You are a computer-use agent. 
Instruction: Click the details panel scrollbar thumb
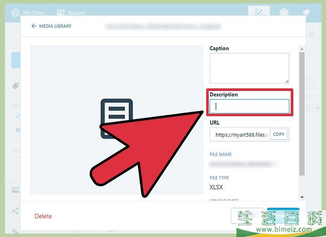[x=302, y=114]
